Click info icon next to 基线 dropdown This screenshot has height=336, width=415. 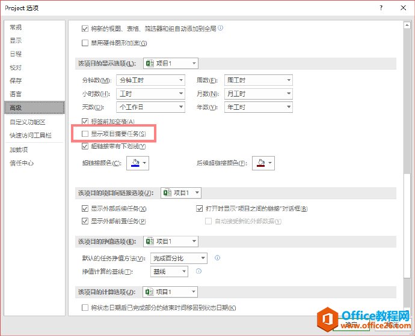(x=198, y=271)
